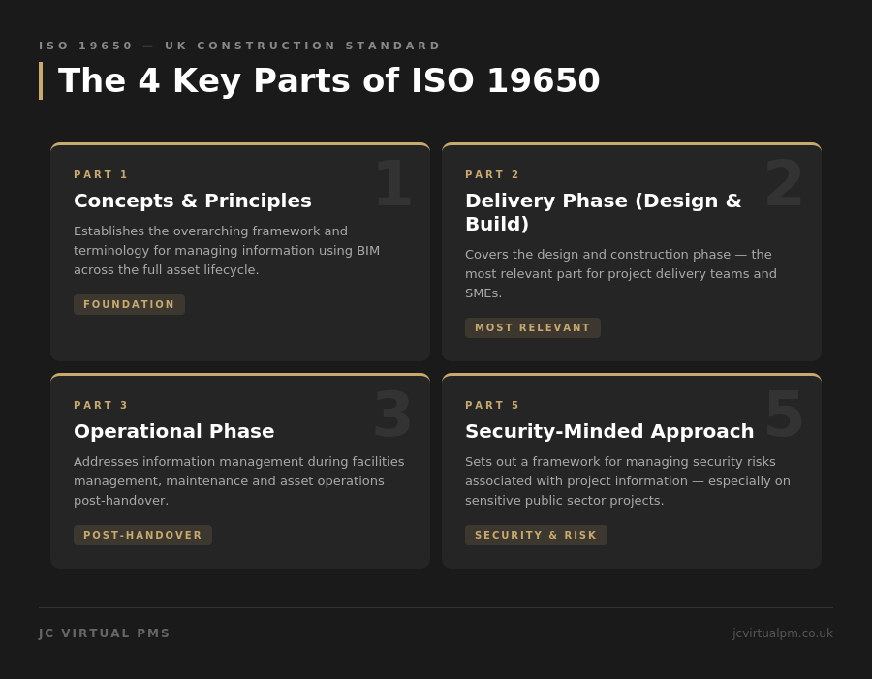Click the large numeral 5 watermark

point(784,415)
